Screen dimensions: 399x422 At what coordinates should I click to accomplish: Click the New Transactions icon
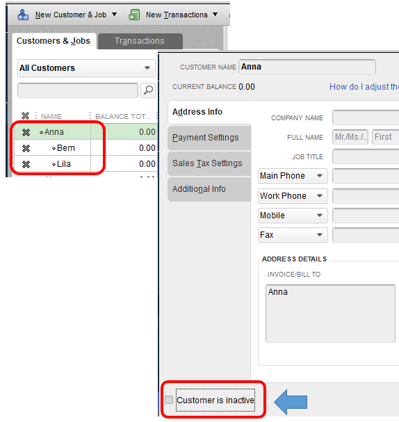coord(134,15)
